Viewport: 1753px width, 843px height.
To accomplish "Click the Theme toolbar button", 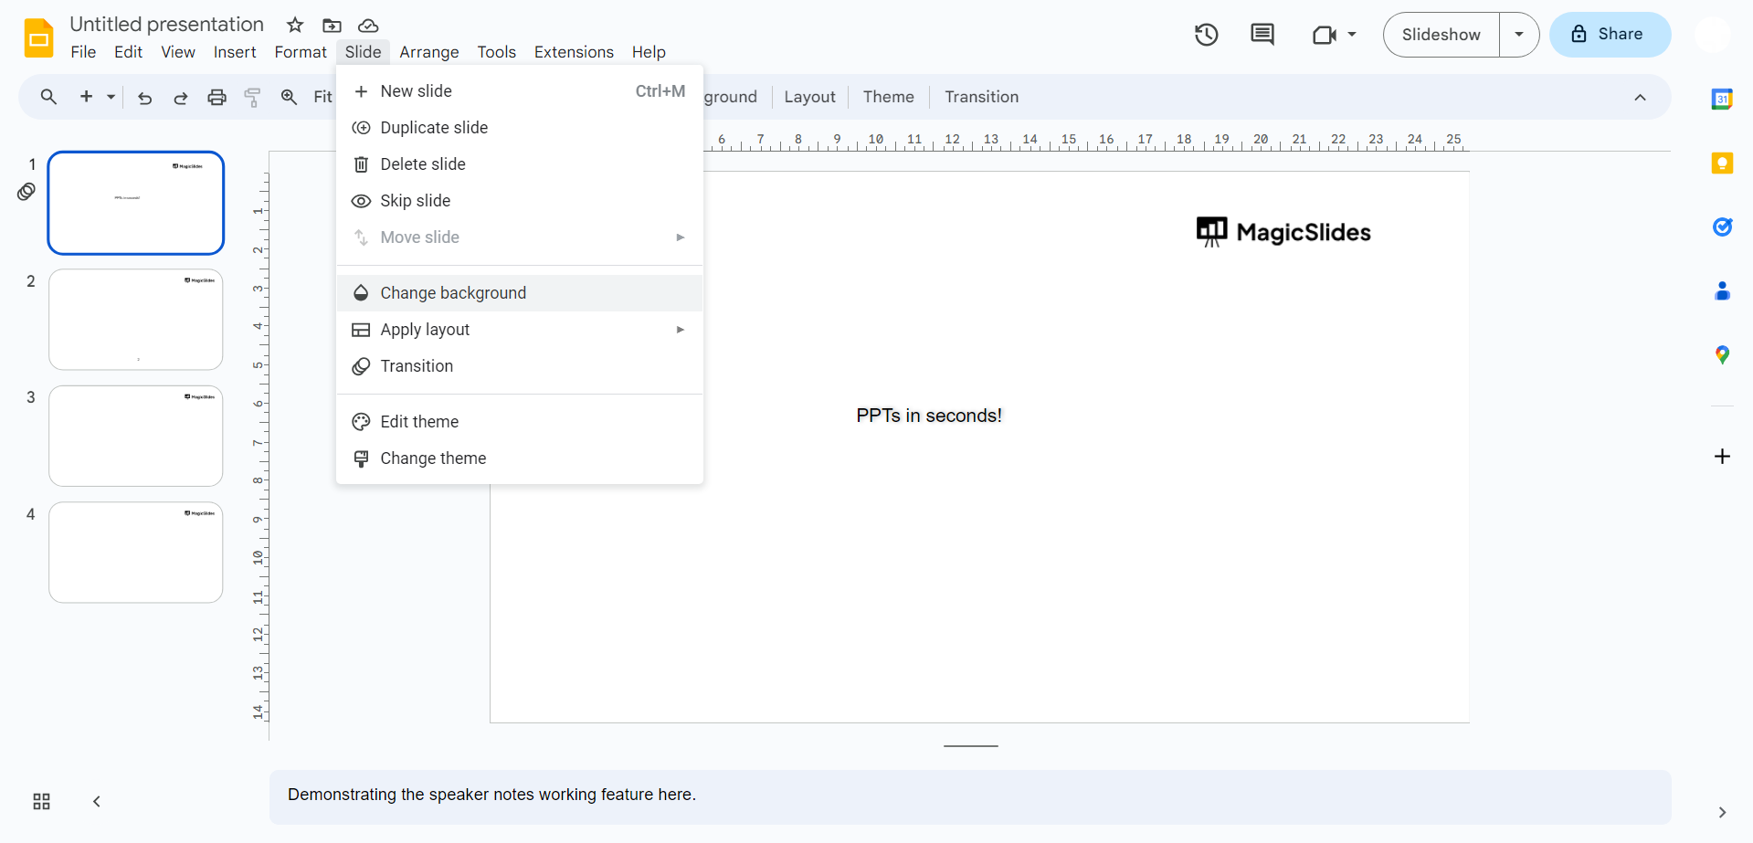I will (x=888, y=97).
